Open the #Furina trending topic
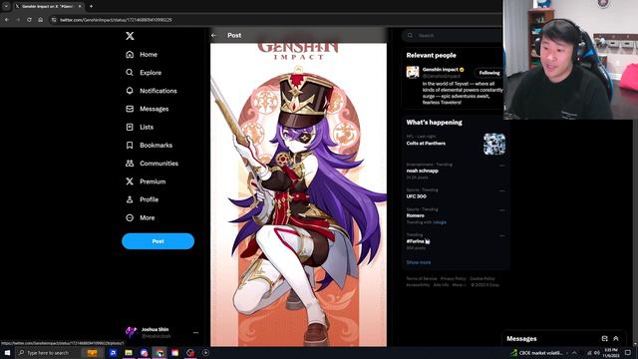Screen dimensions: 638x359 pyautogui.click(x=418, y=241)
